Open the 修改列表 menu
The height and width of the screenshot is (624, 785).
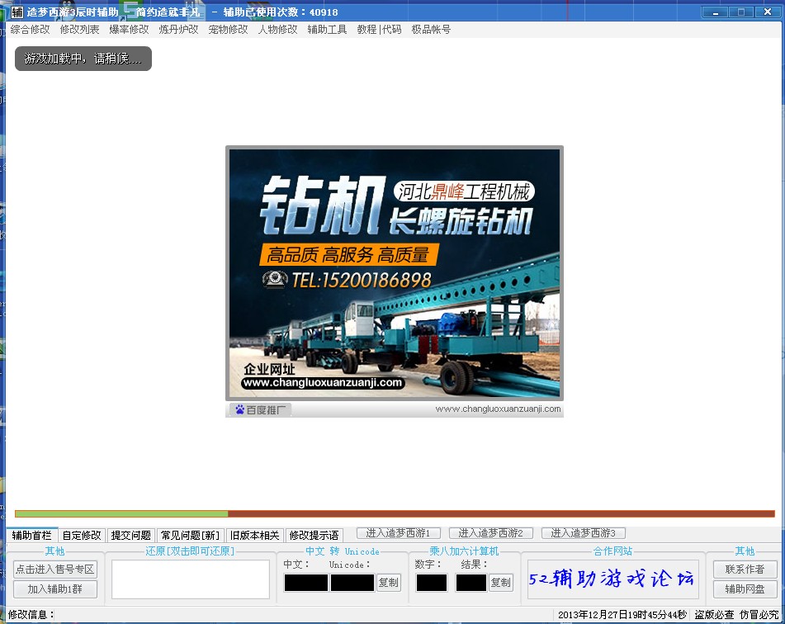(79, 30)
